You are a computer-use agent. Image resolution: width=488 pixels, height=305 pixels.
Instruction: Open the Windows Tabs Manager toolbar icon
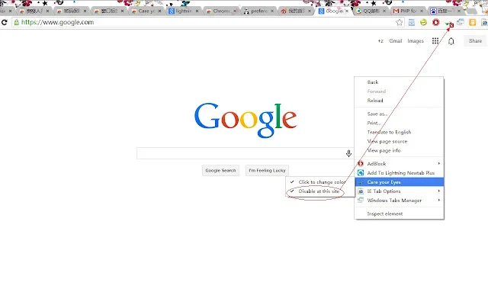(461, 22)
